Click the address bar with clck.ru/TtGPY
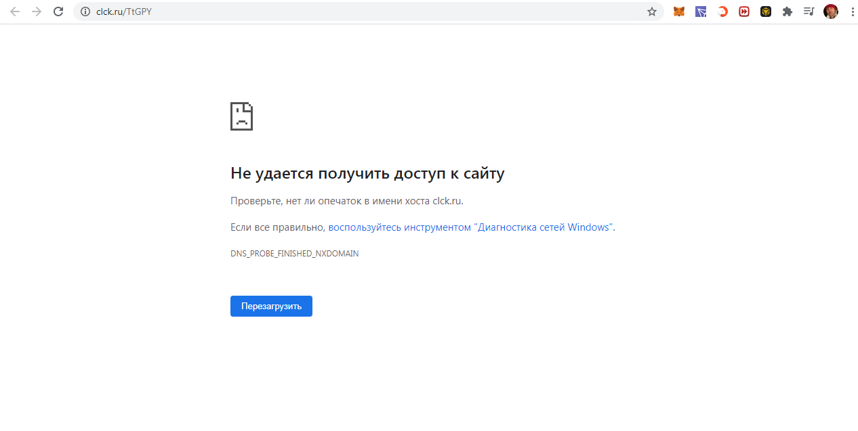858x431 pixels. pyautogui.click(x=368, y=12)
